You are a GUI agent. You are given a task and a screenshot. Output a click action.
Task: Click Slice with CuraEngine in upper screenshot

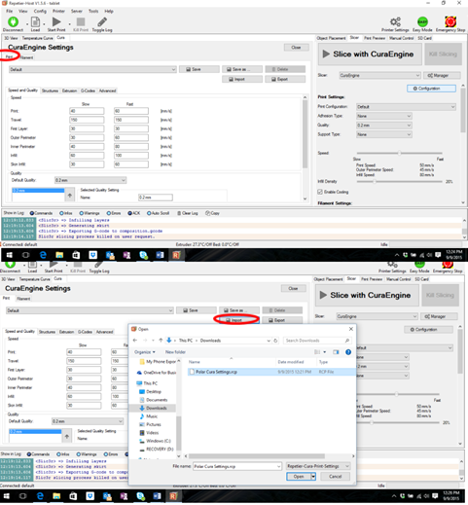[x=370, y=54]
